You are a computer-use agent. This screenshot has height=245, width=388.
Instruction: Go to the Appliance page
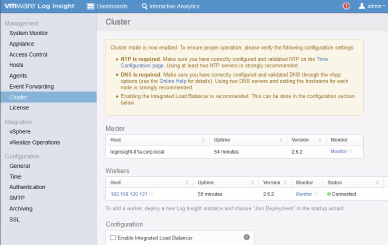coord(22,44)
